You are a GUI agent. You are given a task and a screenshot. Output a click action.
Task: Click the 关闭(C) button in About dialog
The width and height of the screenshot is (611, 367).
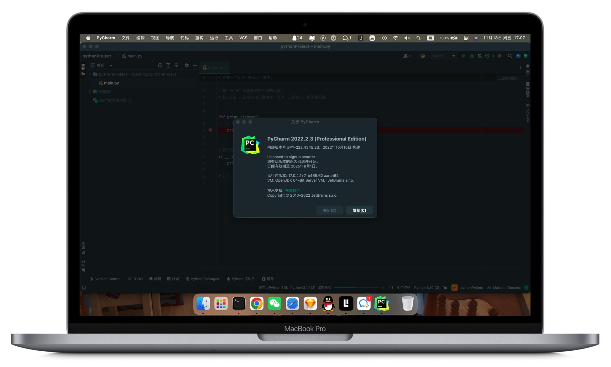point(329,210)
